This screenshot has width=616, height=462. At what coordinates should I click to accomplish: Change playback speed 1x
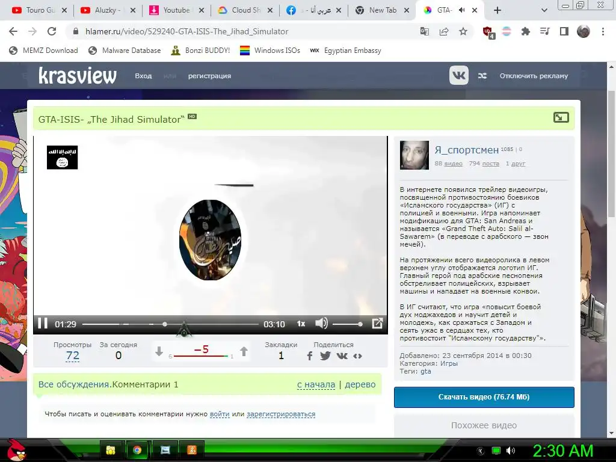(301, 324)
